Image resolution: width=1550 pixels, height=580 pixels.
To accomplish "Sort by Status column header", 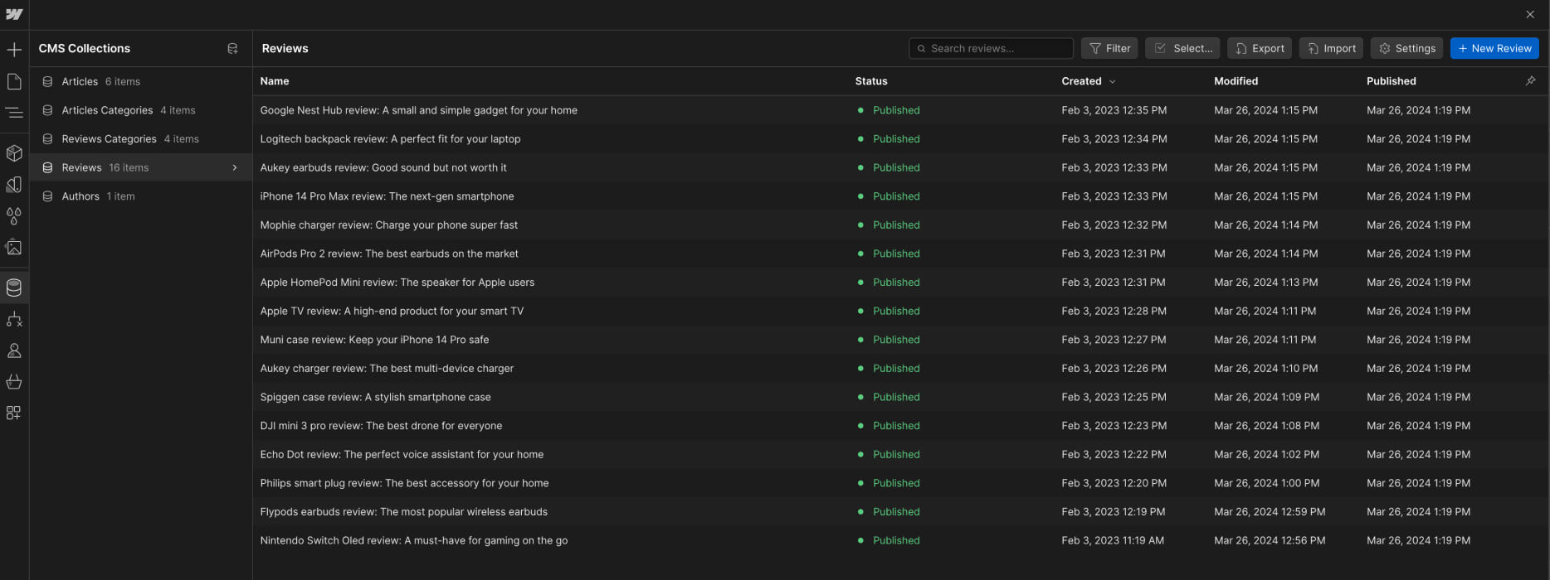I will pyautogui.click(x=871, y=81).
